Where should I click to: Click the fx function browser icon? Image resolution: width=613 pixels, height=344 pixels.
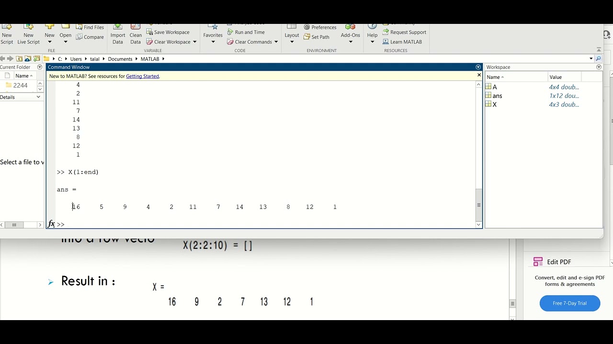(x=51, y=224)
